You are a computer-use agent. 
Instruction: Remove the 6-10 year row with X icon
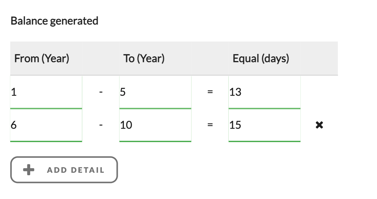click(x=319, y=125)
